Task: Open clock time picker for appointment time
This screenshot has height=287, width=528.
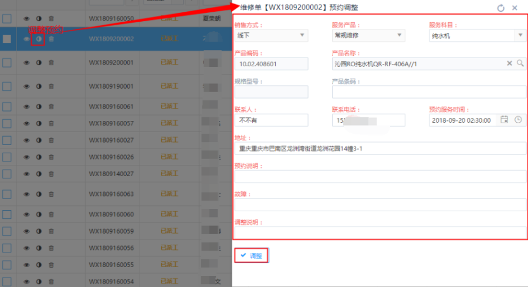Action: pos(518,120)
